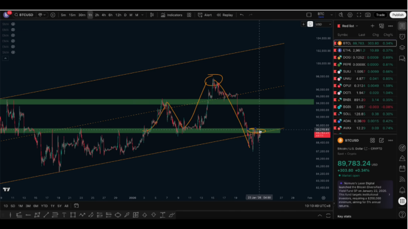Open indicator templates grid icon
408x229 pixels.
click(x=189, y=15)
